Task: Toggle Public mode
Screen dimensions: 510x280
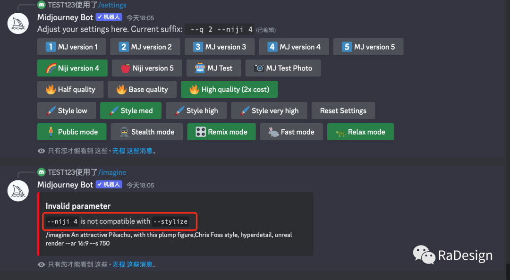Action: (72, 132)
